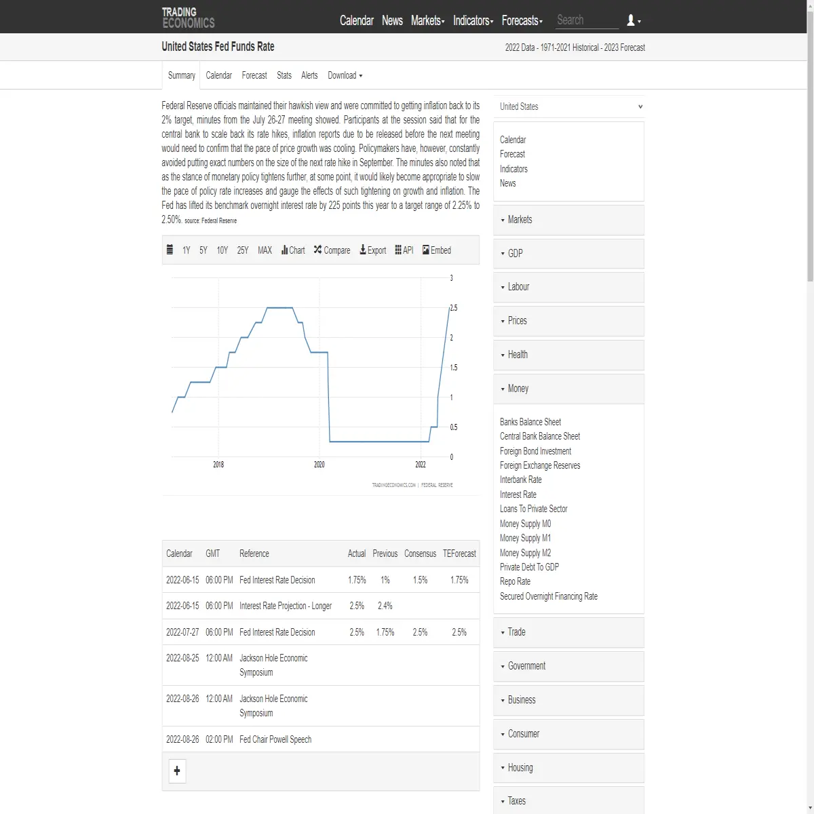Expand the Taxes sidebar section

[x=569, y=801]
